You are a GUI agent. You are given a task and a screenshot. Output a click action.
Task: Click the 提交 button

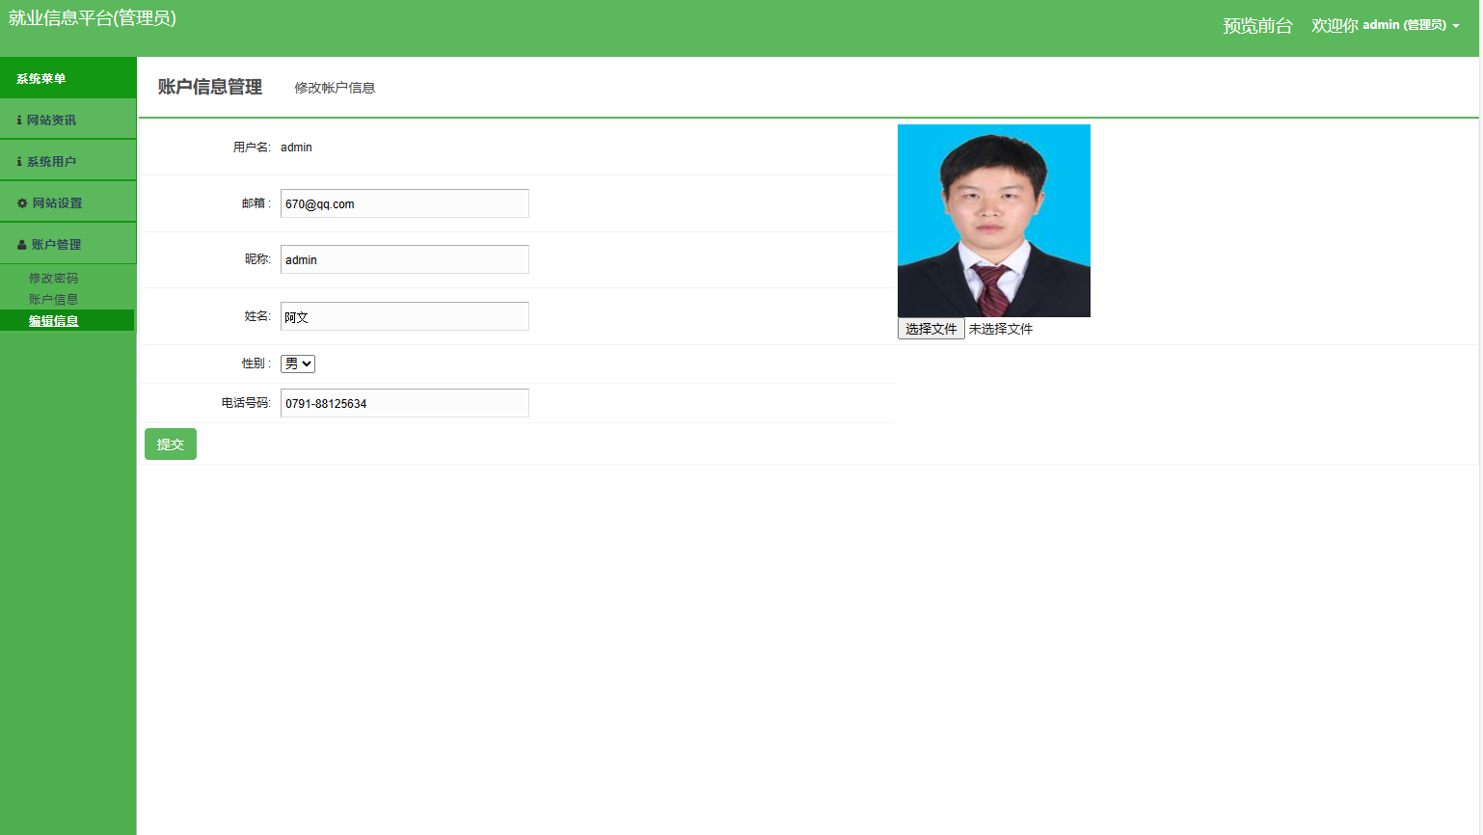click(171, 444)
